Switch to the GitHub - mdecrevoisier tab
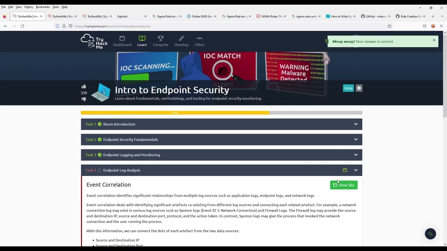 click(x=375, y=16)
